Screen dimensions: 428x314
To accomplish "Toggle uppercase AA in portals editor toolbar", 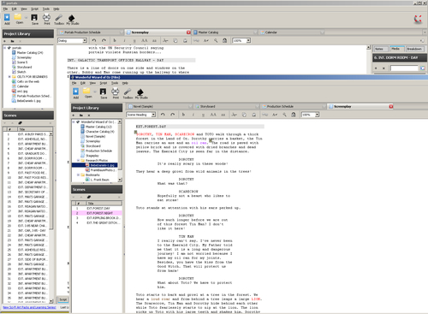I will tap(145, 41).
